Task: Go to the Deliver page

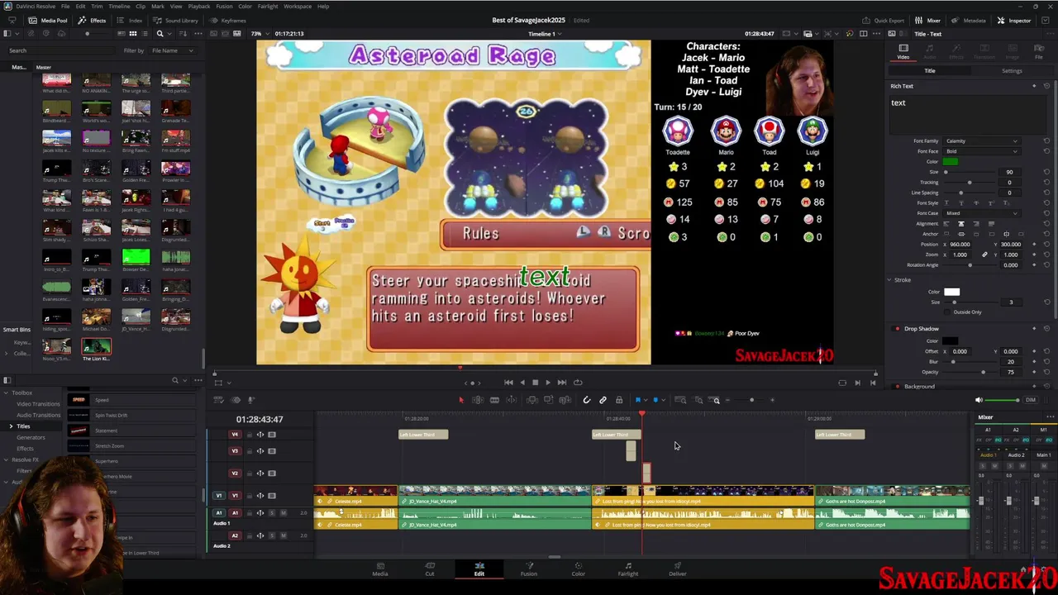Action: pos(678,569)
